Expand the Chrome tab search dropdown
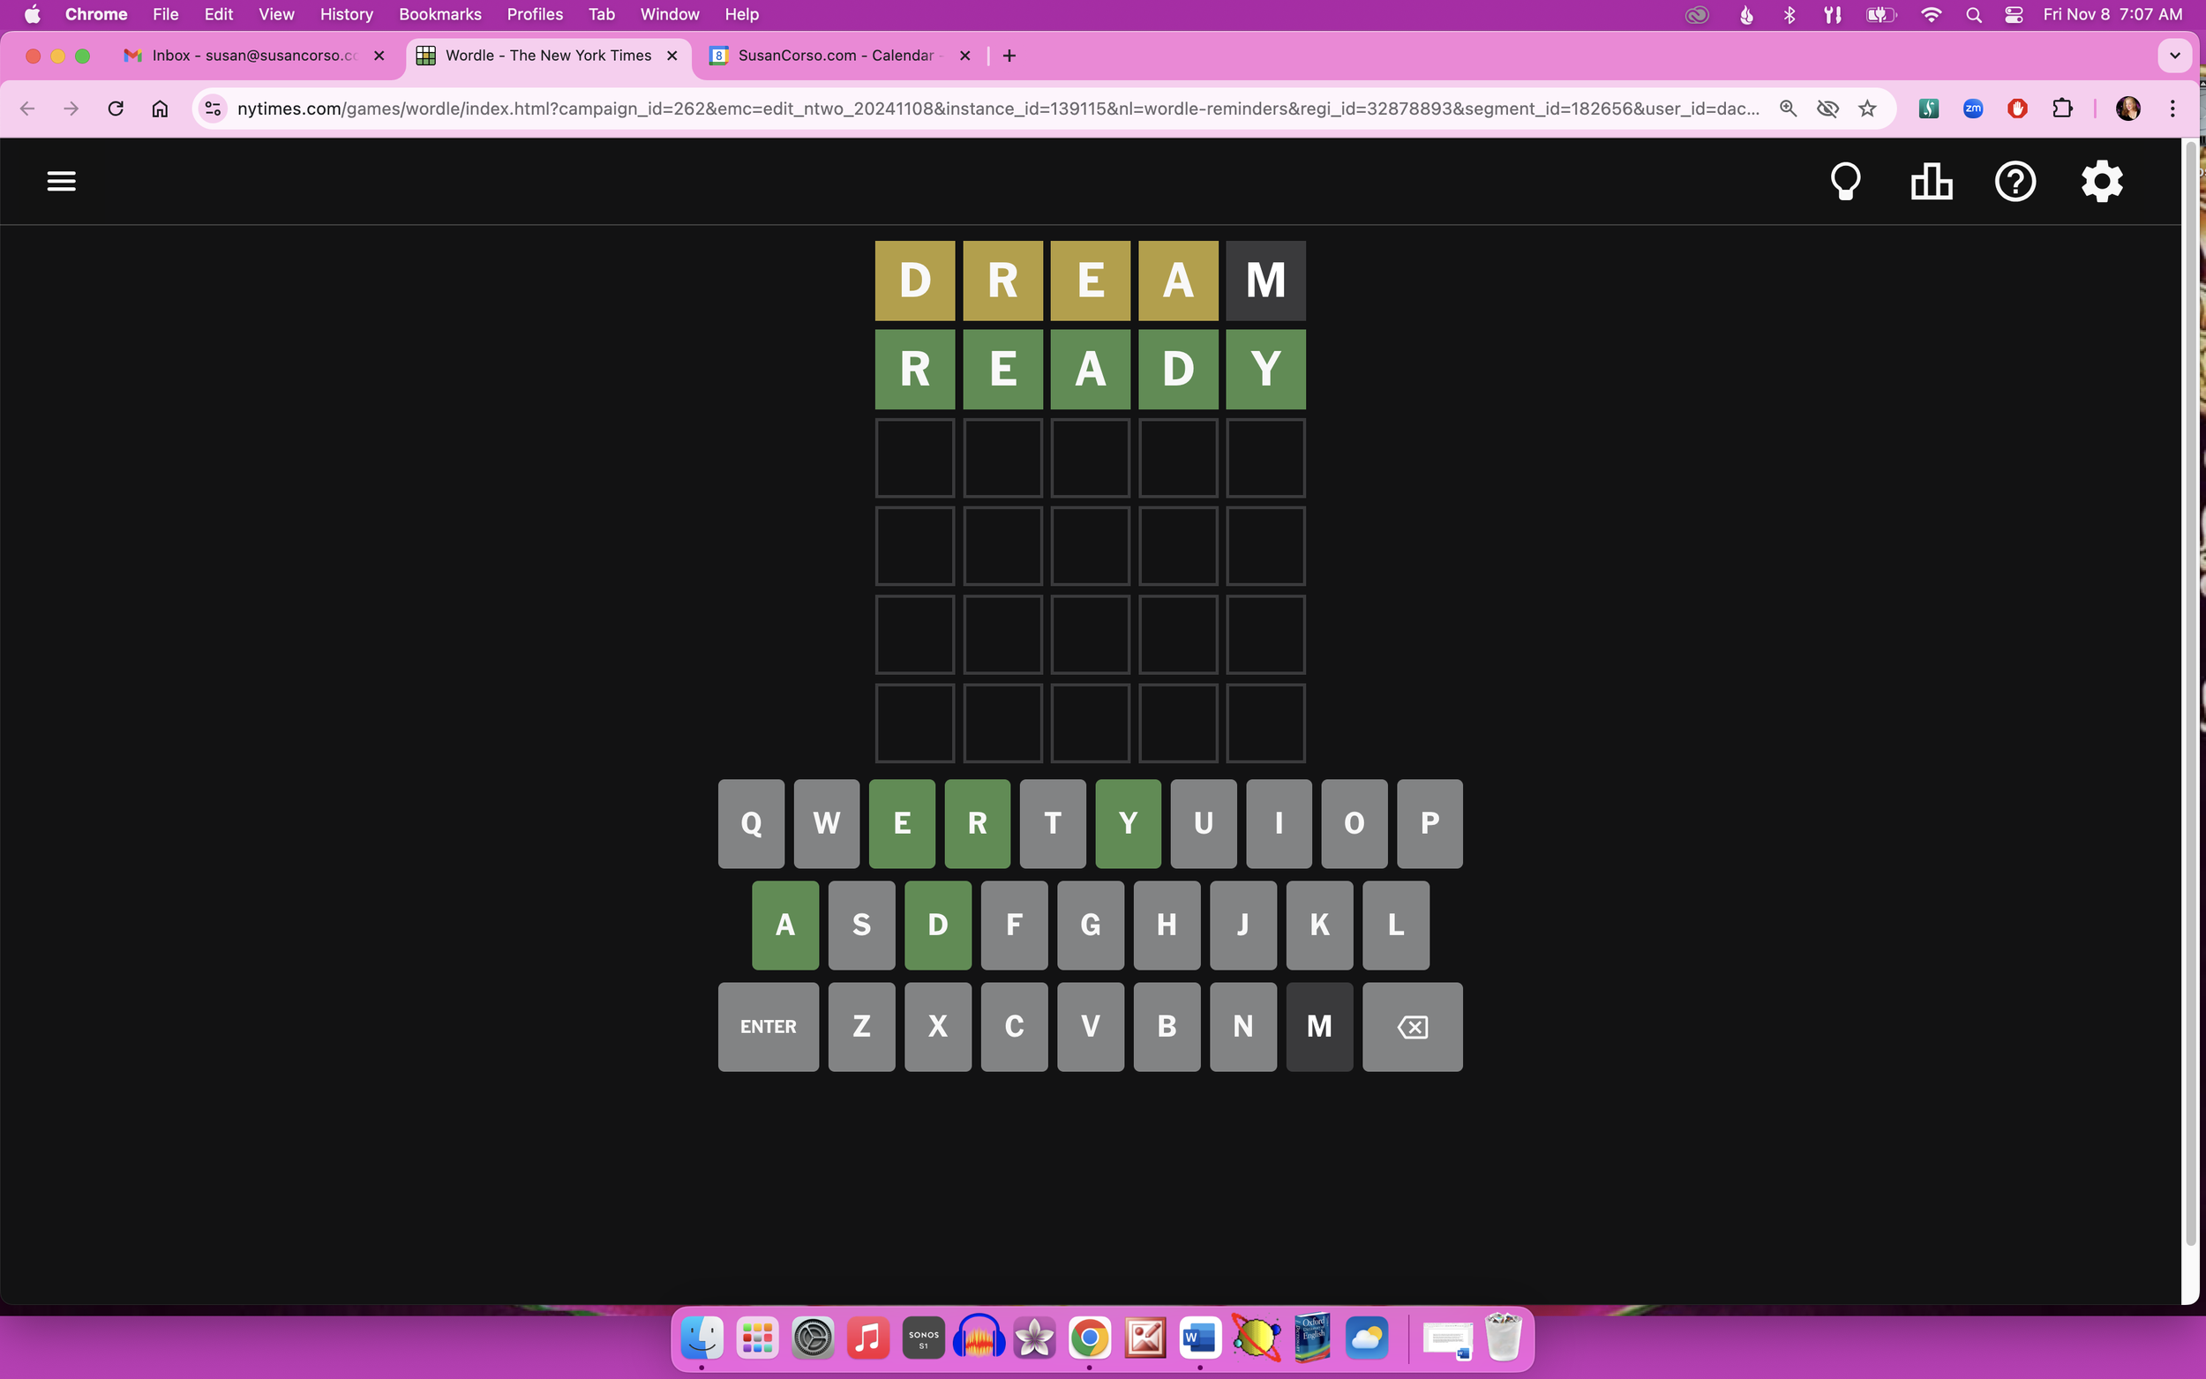 (2174, 56)
